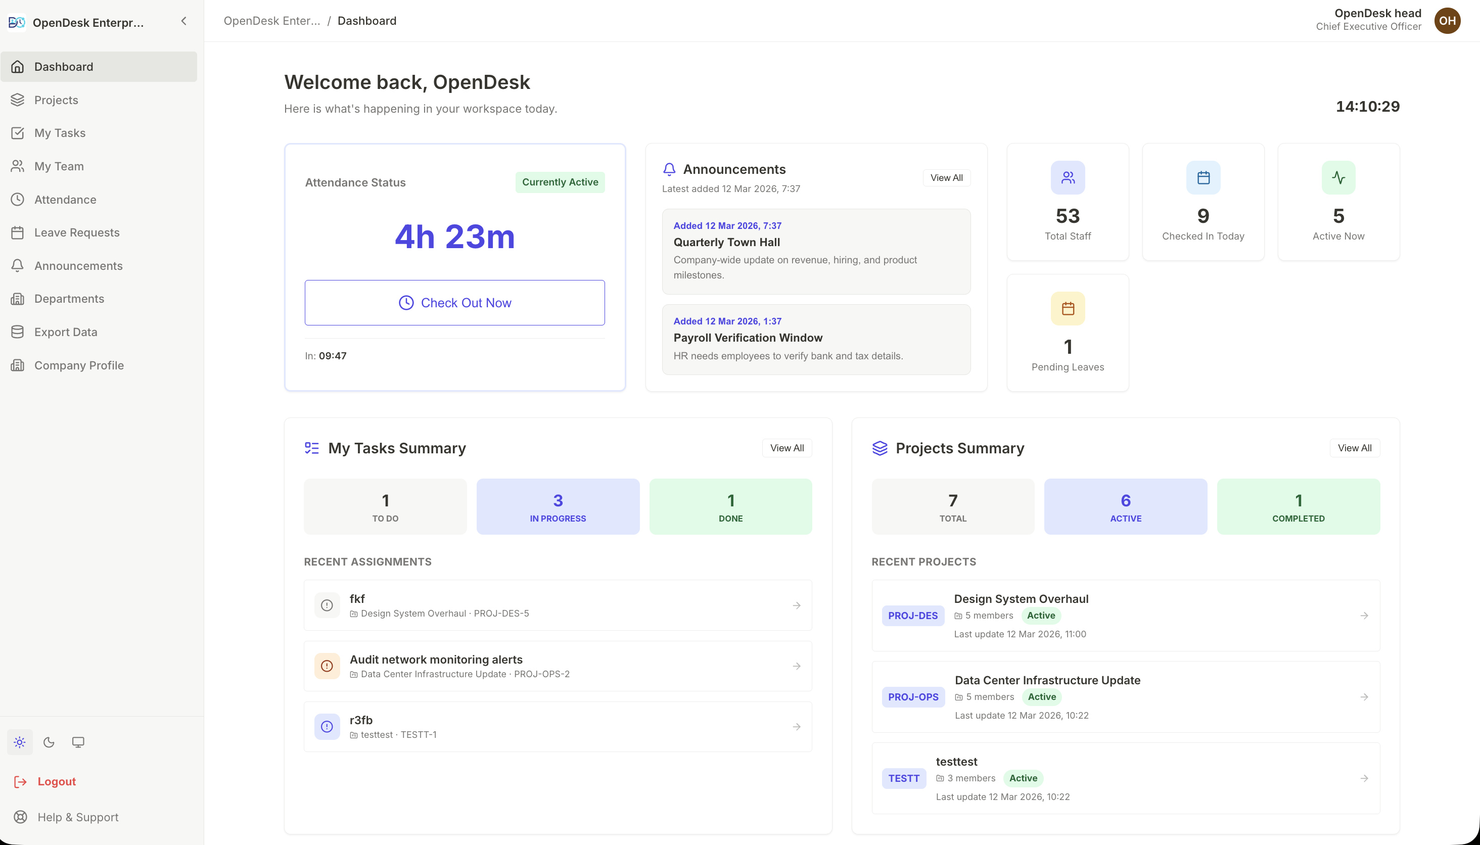Go to Projects in the sidebar
Screen dimensions: 1480x845
click(99, 100)
